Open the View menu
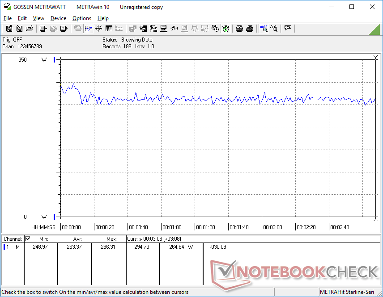Viewport: 383px width, 297px height. [x=38, y=18]
